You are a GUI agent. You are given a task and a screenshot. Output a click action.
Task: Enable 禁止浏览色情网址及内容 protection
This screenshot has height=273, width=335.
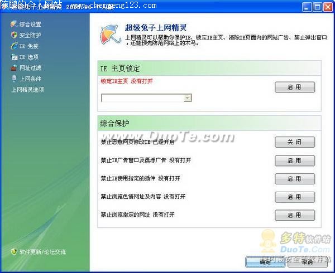pos(294,197)
